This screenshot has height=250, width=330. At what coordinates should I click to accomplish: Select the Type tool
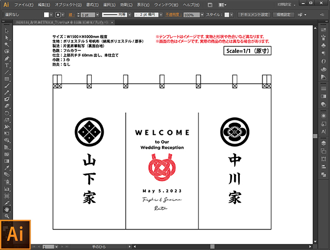[x=7, y=65]
